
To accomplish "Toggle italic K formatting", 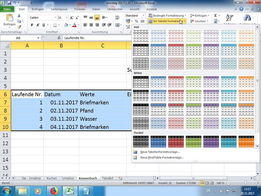I will pos(38,25).
